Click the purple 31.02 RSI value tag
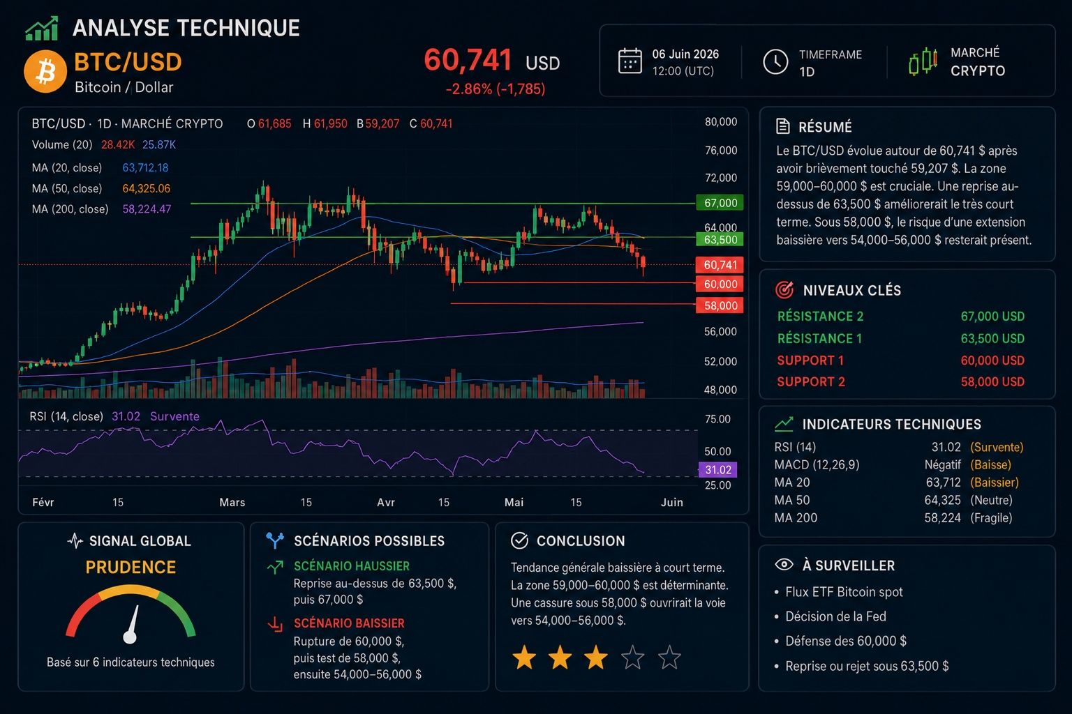This screenshot has height=714, width=1072. tap(718, 469)
